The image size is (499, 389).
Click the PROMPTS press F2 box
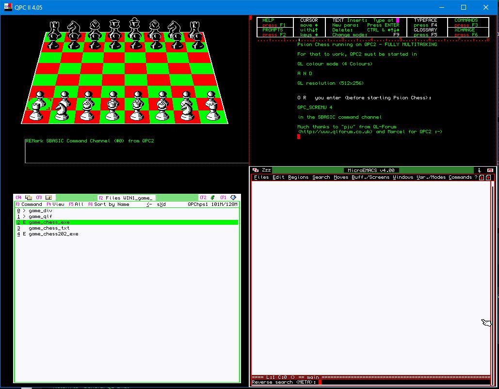click(x=274, y=32)
